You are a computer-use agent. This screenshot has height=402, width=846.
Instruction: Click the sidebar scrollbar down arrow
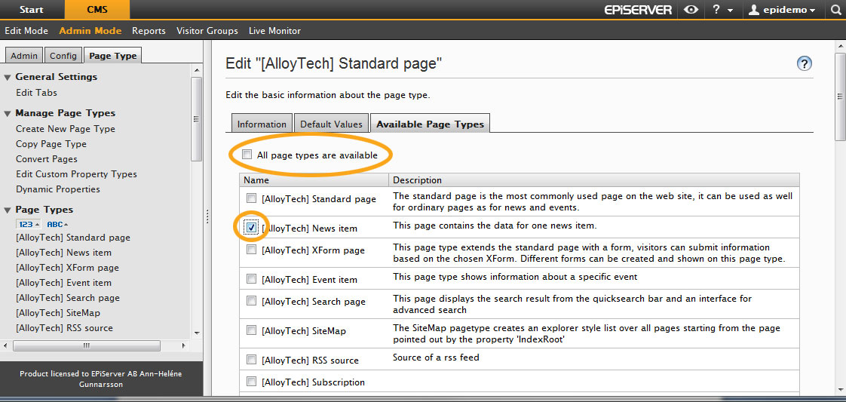click(x=197, y=333)
